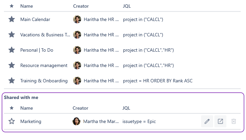Toggle star on Vacations & Business filter
The width and height of the screenshot is (246, 140).
click(12, 35)
